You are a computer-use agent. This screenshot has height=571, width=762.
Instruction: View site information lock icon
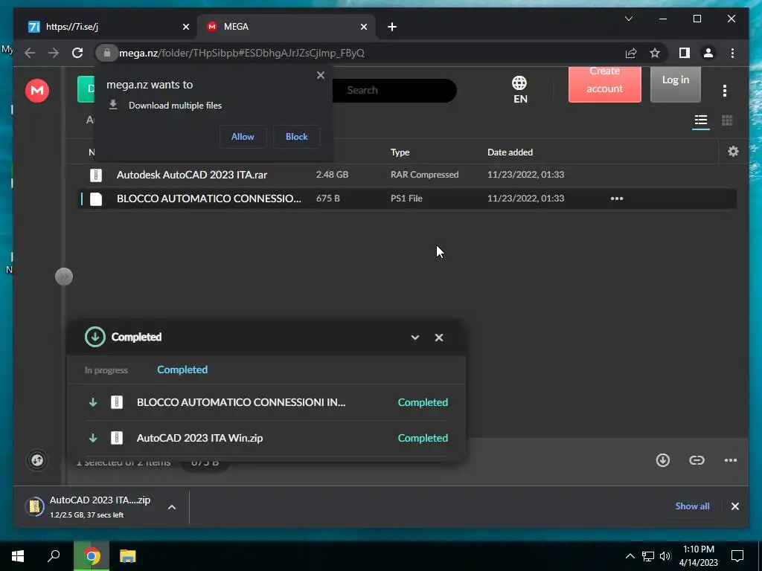click(107, 53)
